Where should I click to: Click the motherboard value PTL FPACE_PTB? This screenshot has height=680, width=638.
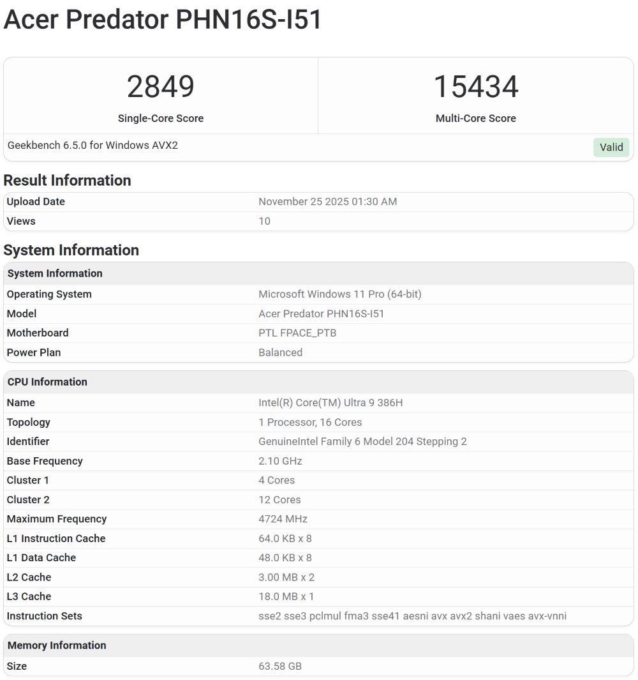pos(297,333)
